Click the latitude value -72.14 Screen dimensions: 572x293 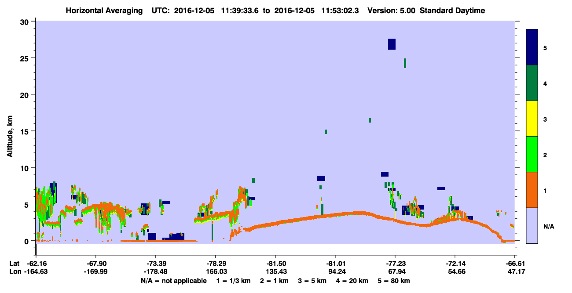[455, 264]
